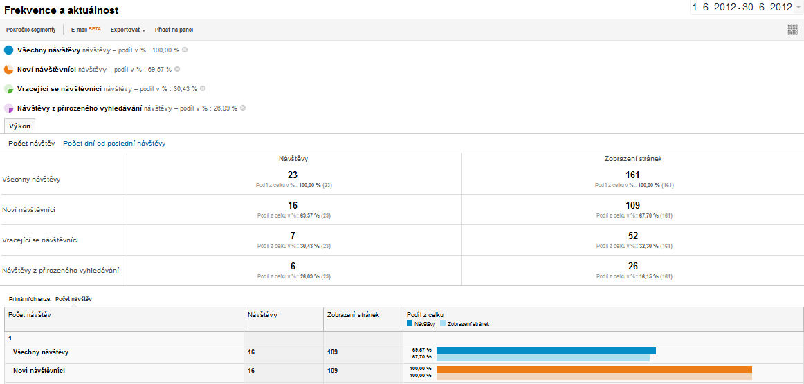Screen dimensions: 804x384
Task: Click the E-mail BETA button
Action: [x=86, y=30]
